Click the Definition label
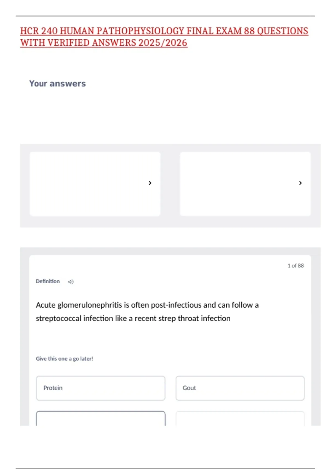 click(x=48, y=281)
